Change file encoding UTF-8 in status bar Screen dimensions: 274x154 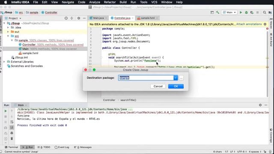[x=242, y=151]
